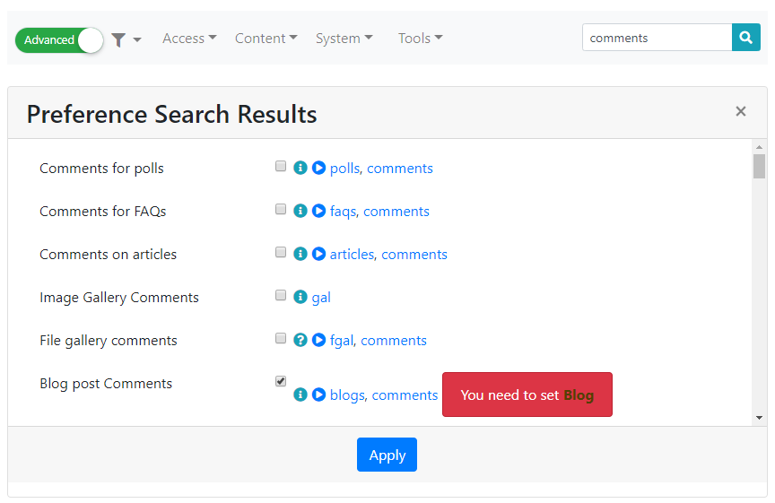Open the Access dropdown menu
Screen dimensions: 775x503
coord(189,38)
